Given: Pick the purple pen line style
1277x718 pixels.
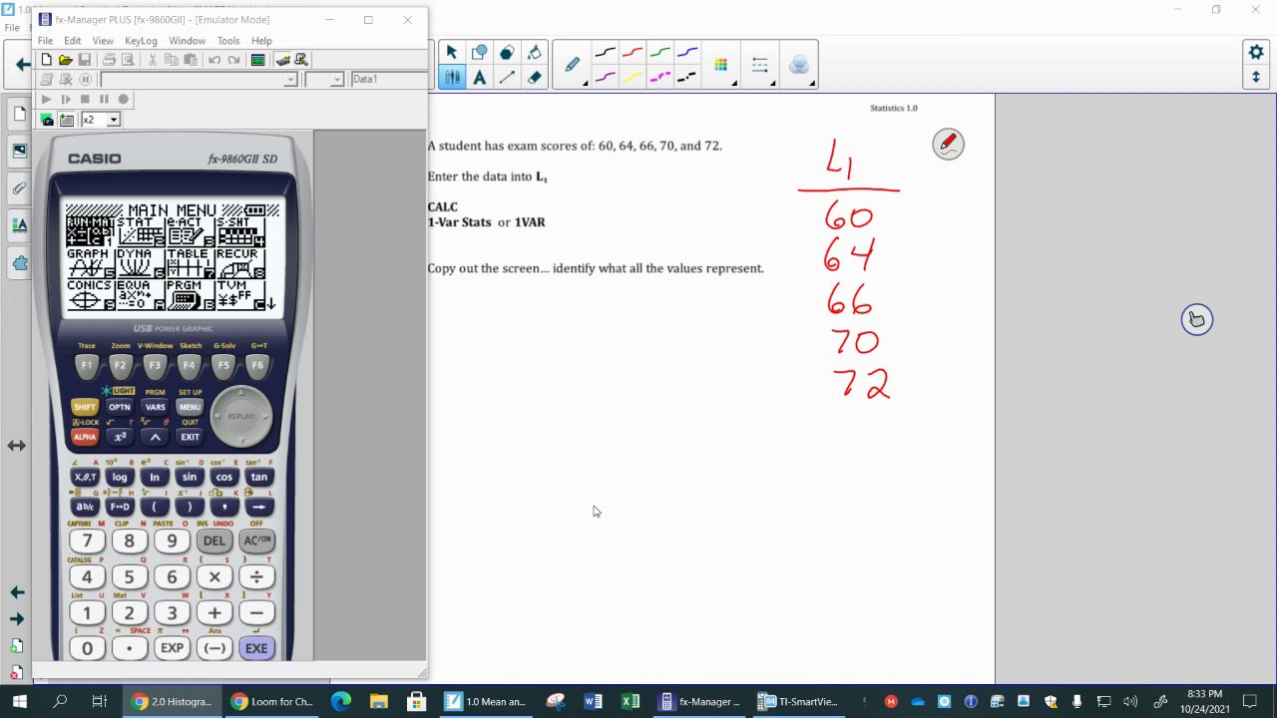Looking at the screenshot, I should point(606,77).
